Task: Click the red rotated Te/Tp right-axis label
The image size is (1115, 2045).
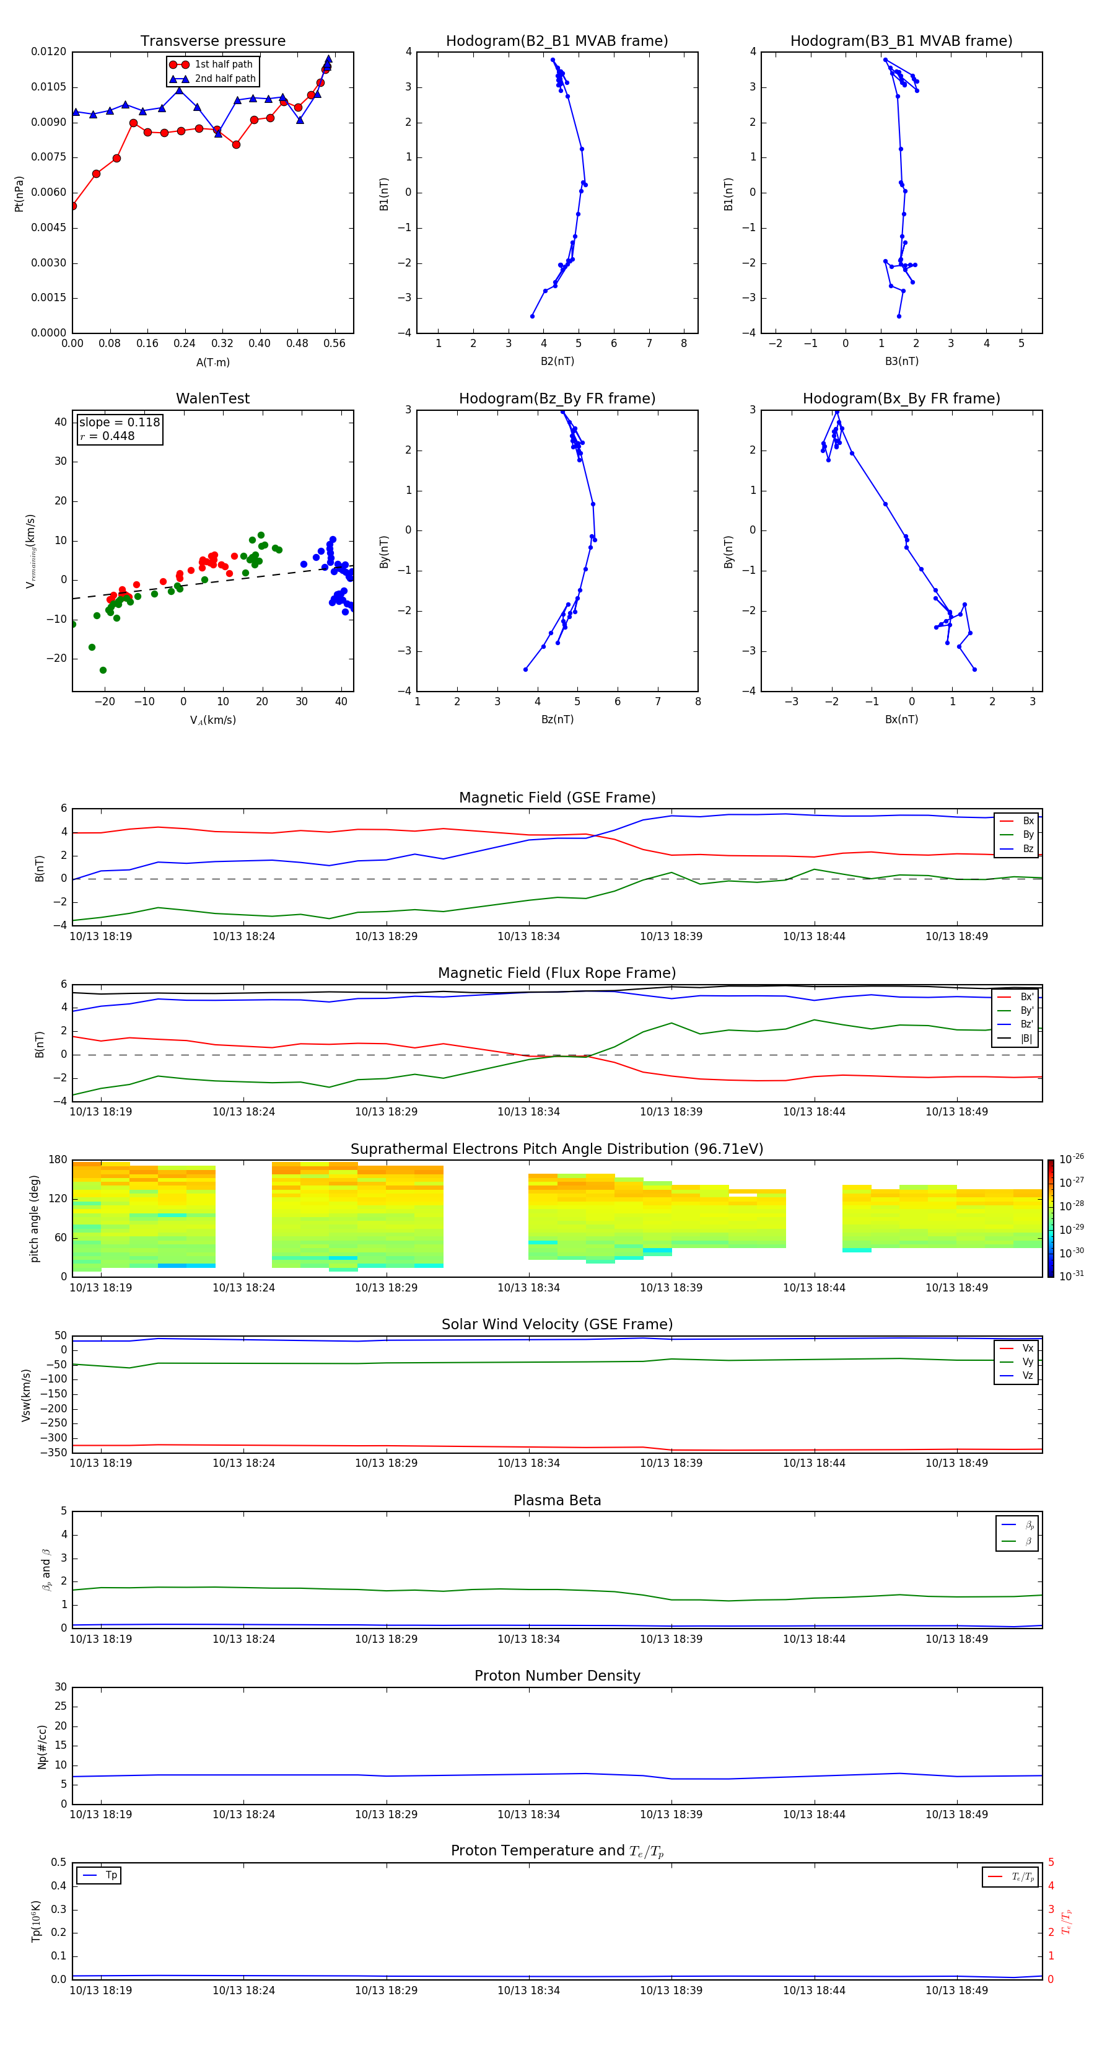Action: (1067, 1921)
